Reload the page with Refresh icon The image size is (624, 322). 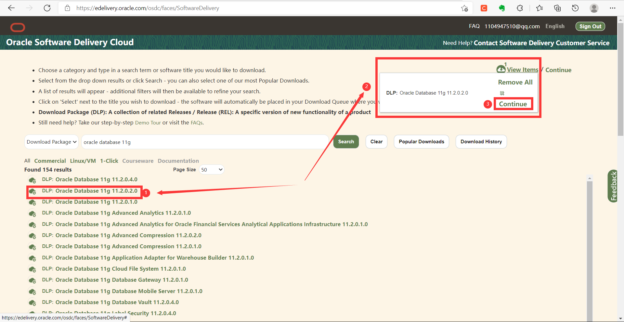47,8
